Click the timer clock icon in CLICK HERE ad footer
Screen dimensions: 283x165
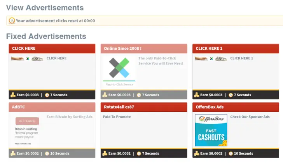[x=47, y=95]
